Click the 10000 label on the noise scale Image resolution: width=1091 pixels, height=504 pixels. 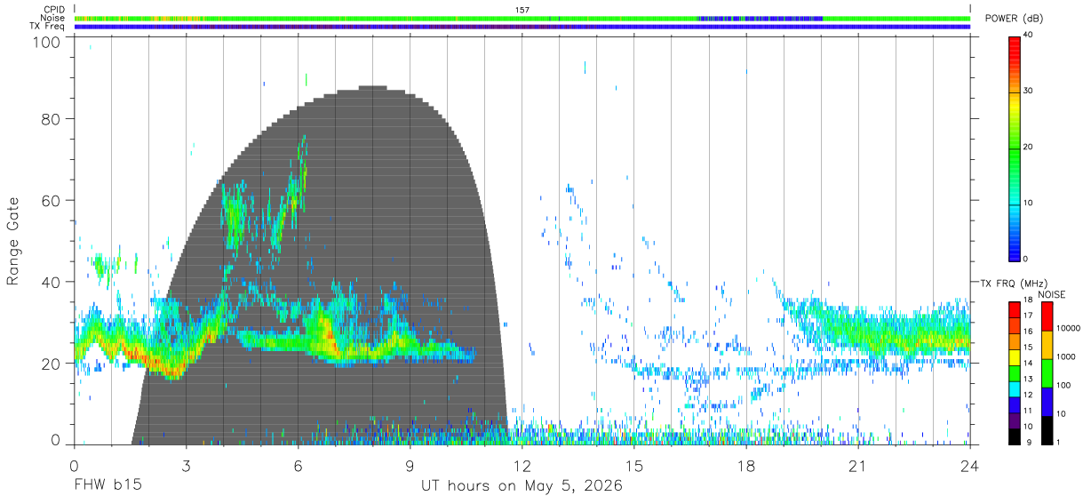[1069, 328]
